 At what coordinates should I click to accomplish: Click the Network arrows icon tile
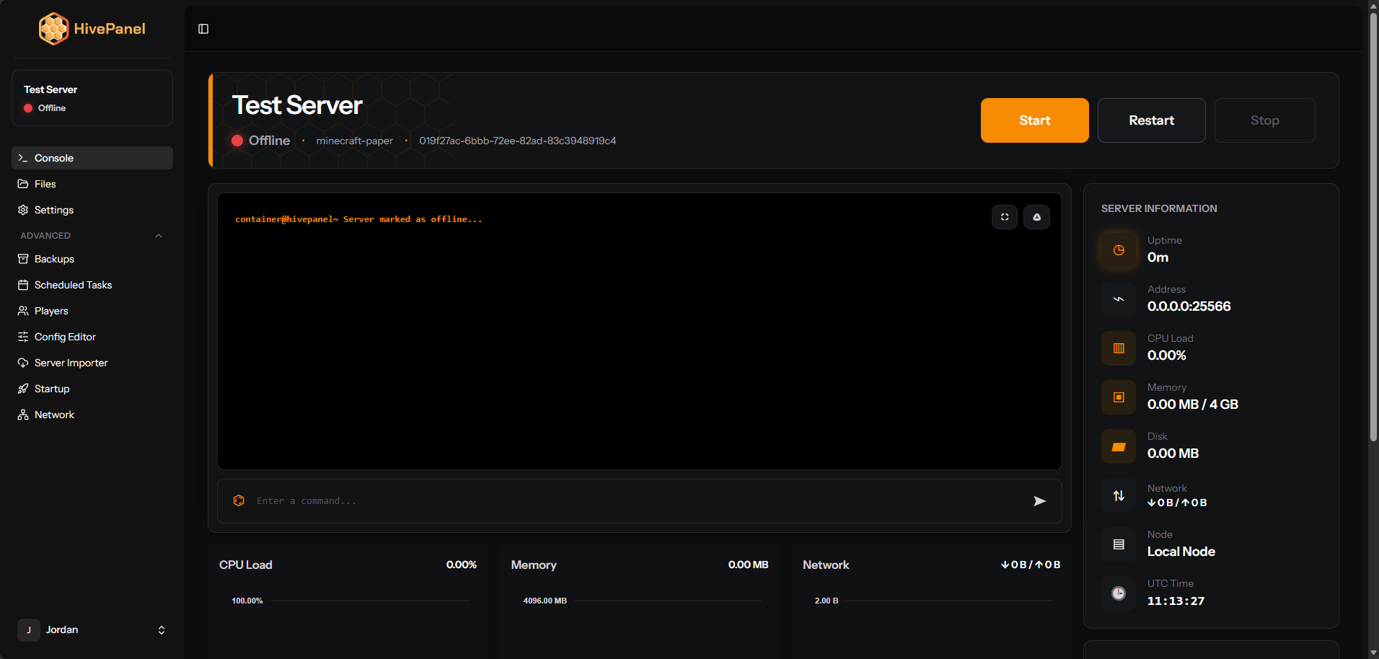pyautogui.click(x=1119, y=495)
